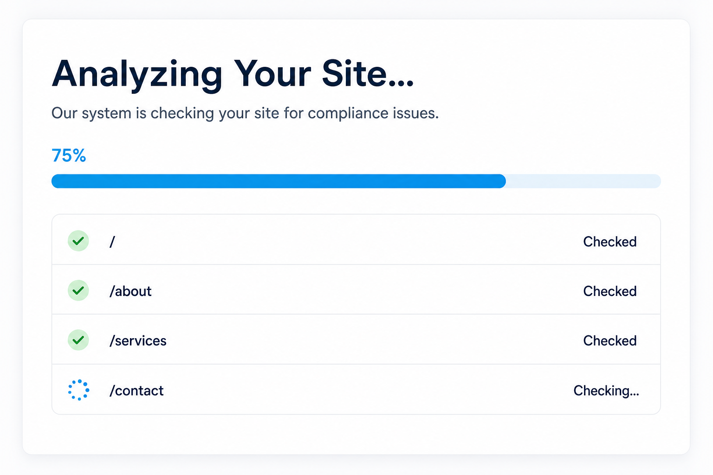Select the root "/" page path
This screenshot has height=475, width=713.
click(112, 242)
